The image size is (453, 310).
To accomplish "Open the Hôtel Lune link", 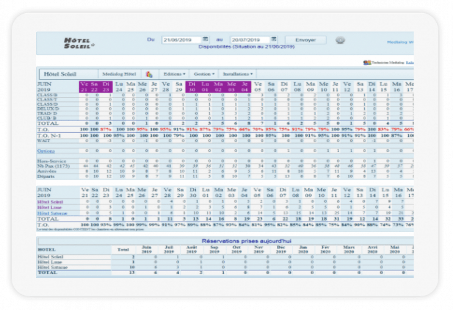I will pos(49,207).
